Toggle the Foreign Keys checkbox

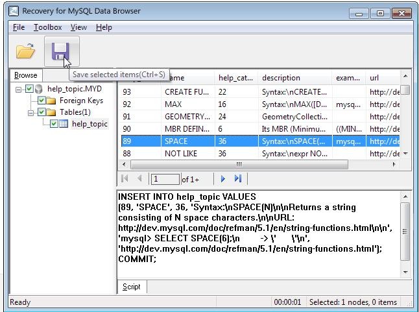[x=41, y=101]
